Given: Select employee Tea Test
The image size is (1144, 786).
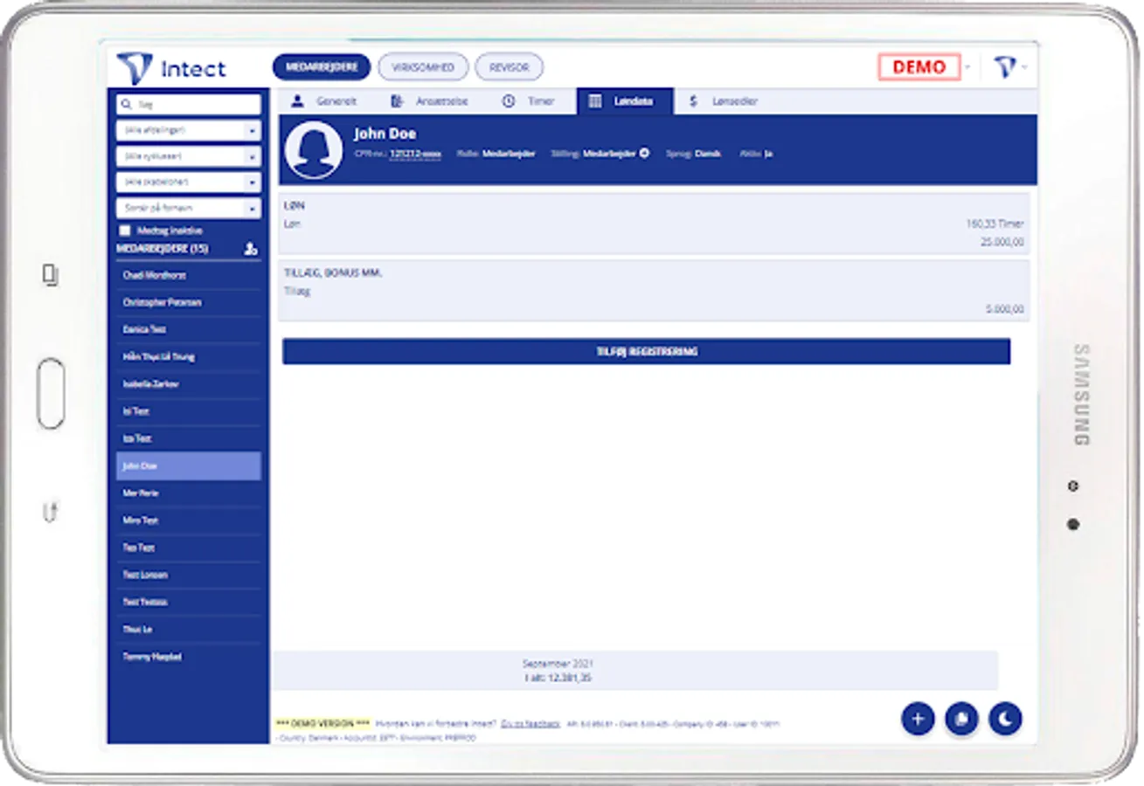Looking at the screenshot, I should click(188, 548).
